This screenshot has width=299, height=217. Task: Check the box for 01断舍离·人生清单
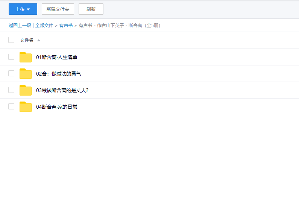(x=11, y=57)
